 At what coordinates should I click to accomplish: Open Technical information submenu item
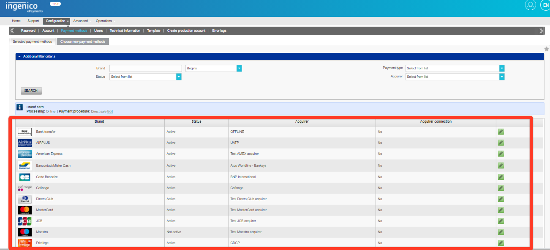click(x=125, y=30)
